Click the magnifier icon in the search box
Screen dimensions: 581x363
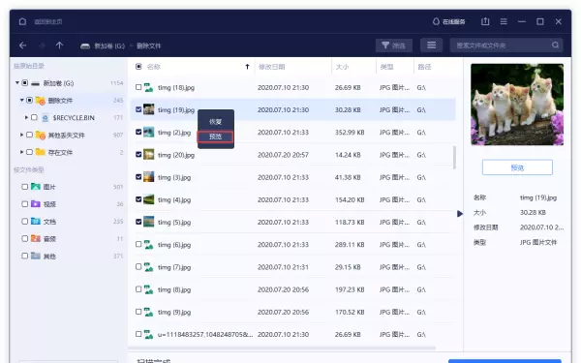(555, 45)
